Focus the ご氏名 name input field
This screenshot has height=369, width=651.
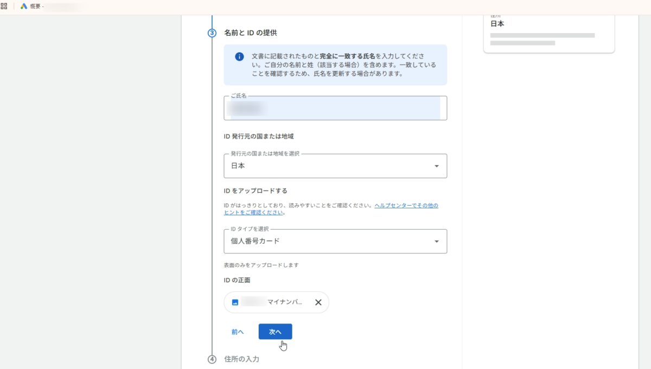335,109
